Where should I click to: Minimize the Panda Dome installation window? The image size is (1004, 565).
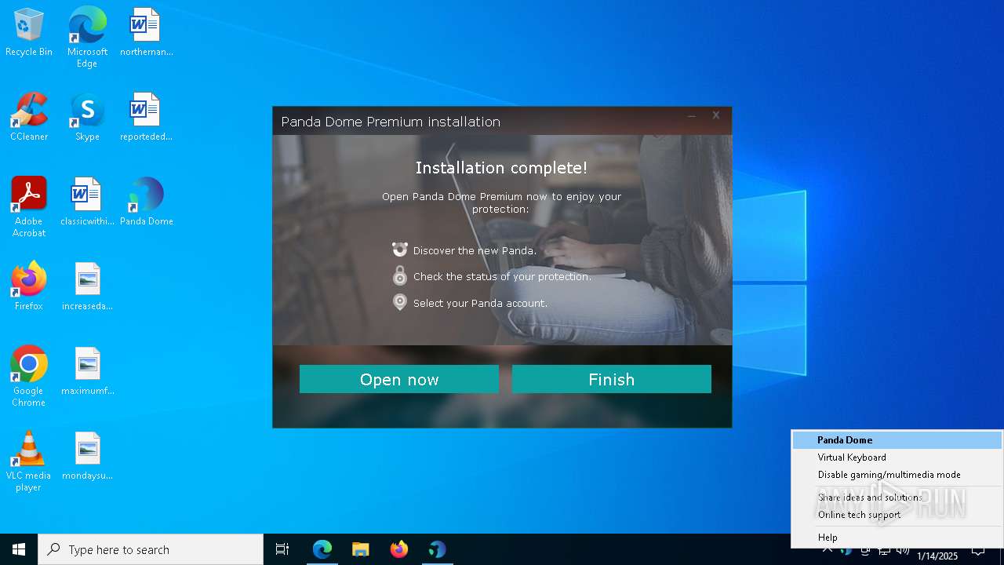tap(692, 116)
